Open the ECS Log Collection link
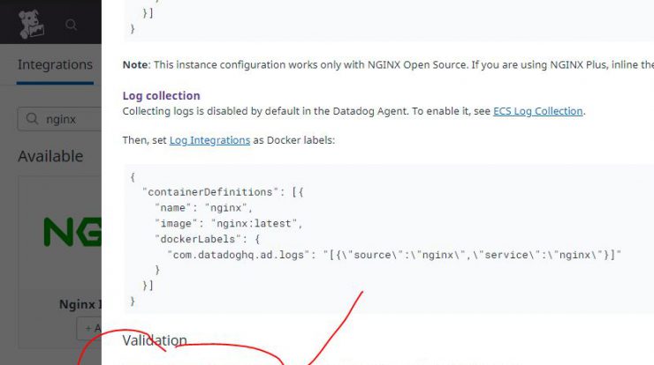The image size is (654, 365). point(537,111)
